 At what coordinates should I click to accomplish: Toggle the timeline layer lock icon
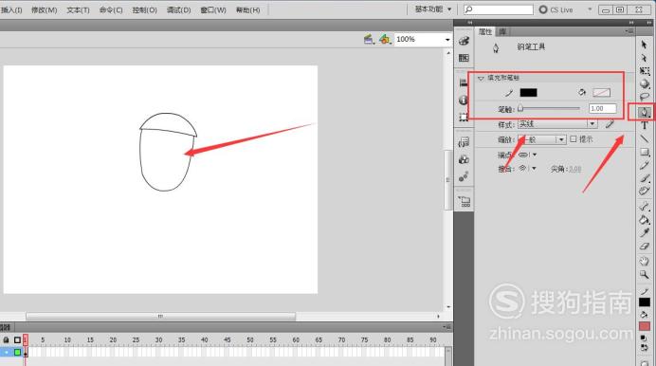[6, 340]
